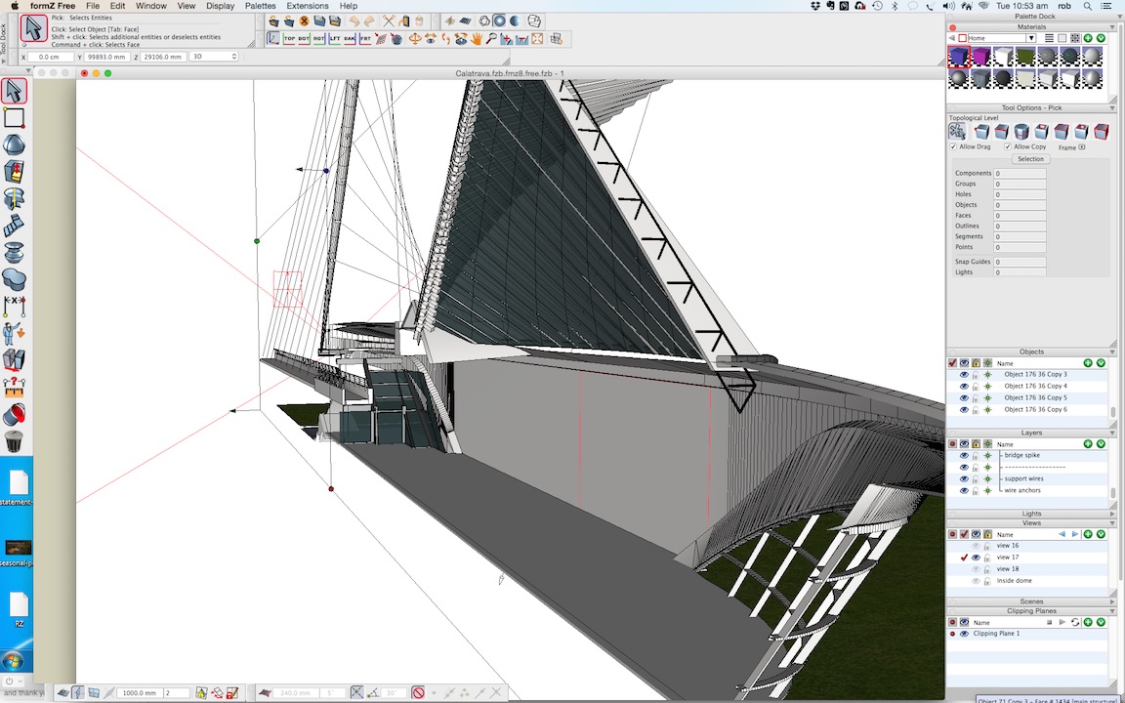The image size is (1125, 703).
Task: Add a new clipping plane
Action: click(1088, 622)
